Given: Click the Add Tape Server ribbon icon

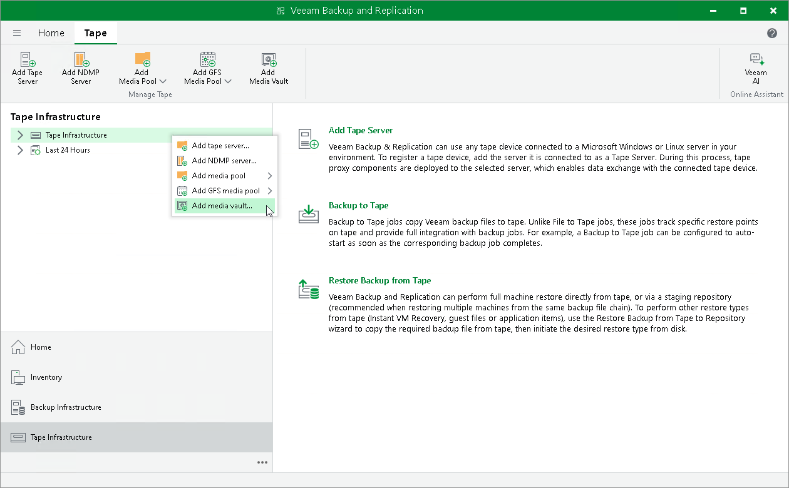Looking at the screenshot, I should tap(28, 59).
